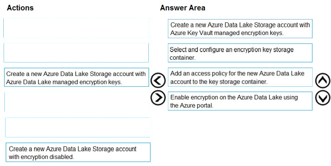Click the 'with encryption disabled.' text line

(x=41, y=157)
